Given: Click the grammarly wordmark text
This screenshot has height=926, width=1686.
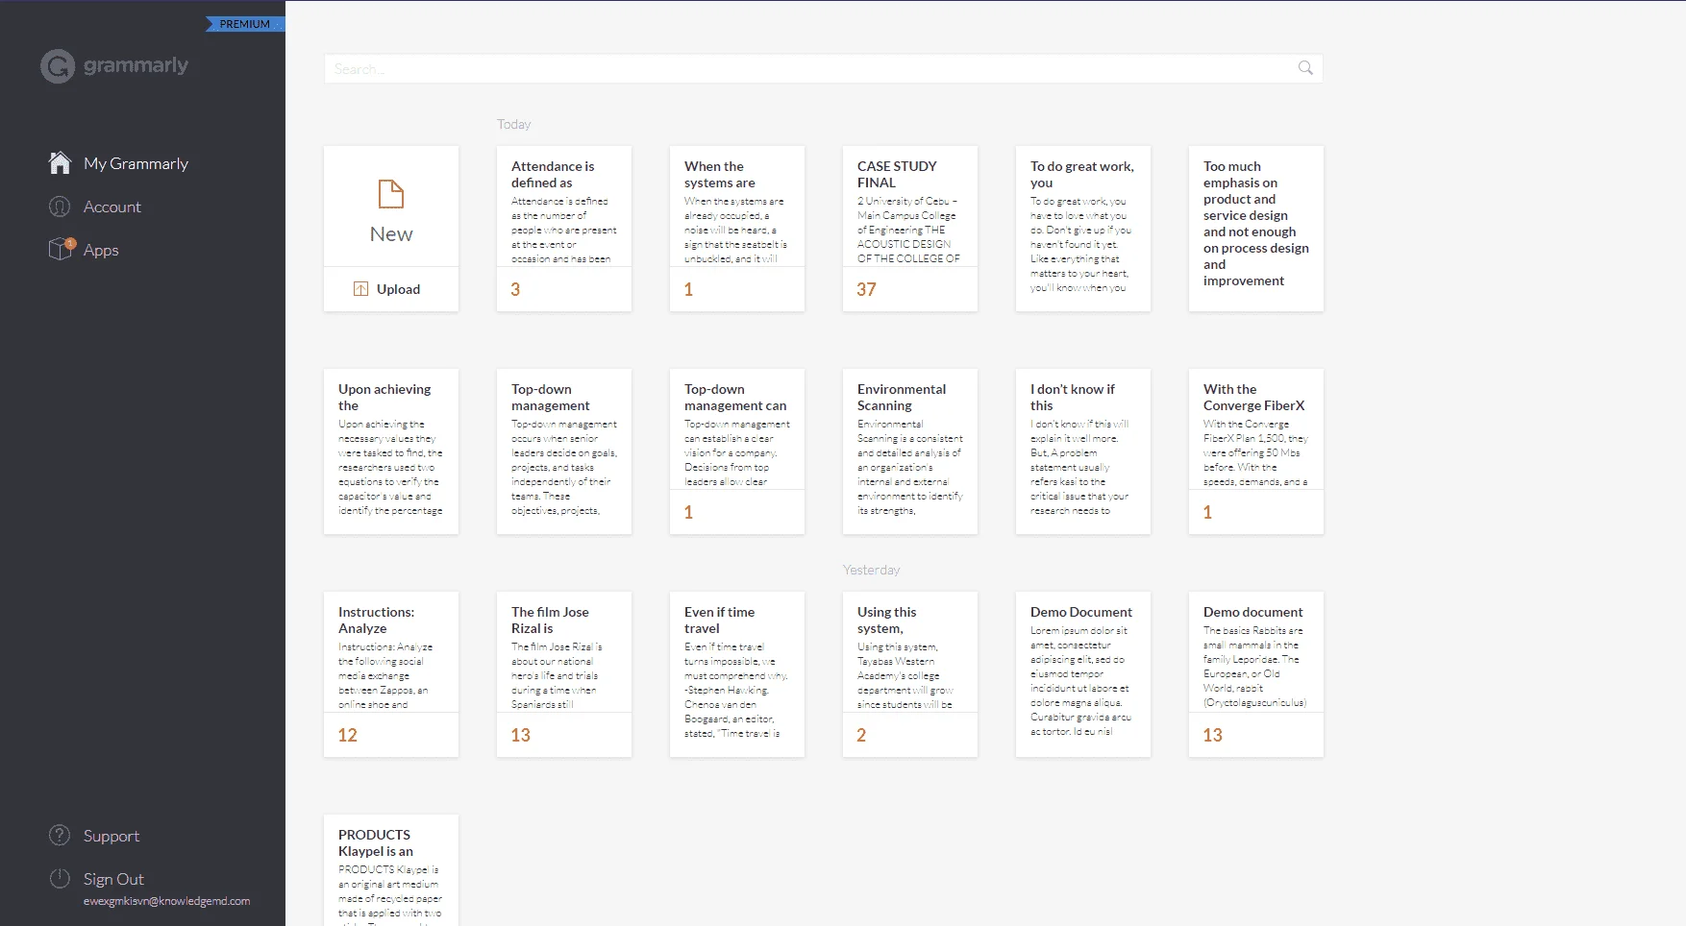Looking at the screenshot, I should pyautogui.click(x=136, y=65).
